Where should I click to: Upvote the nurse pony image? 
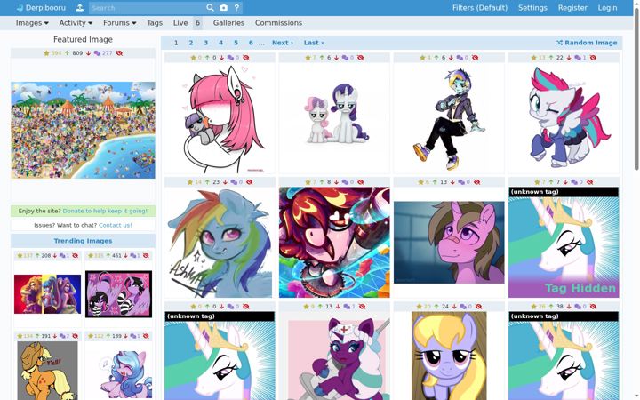(x=320, y=307)
